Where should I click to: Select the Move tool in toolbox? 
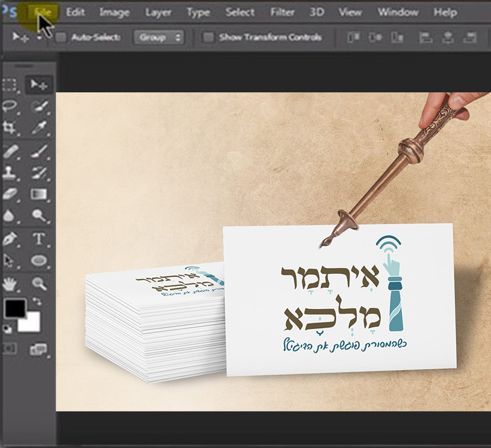pos(39,85)
